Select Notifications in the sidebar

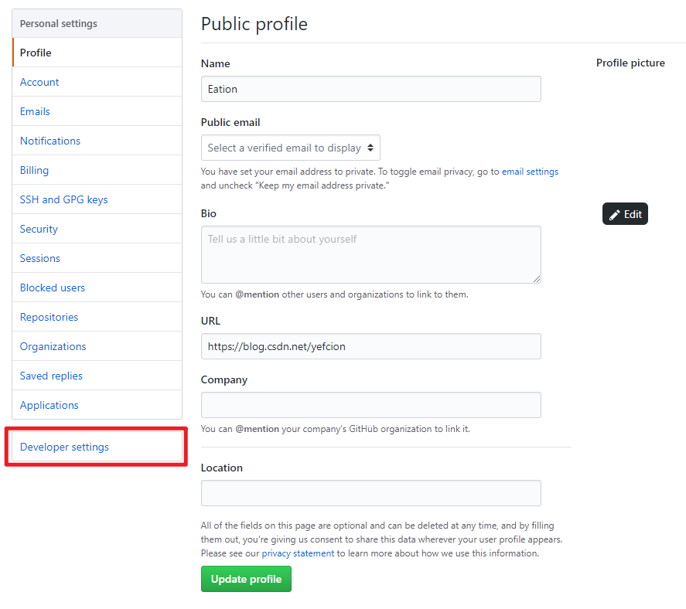pos(50,141)
